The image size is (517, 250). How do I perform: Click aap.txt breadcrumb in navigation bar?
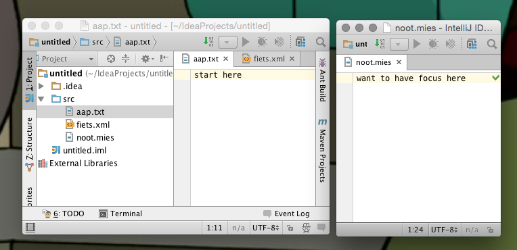click(132, 42)
